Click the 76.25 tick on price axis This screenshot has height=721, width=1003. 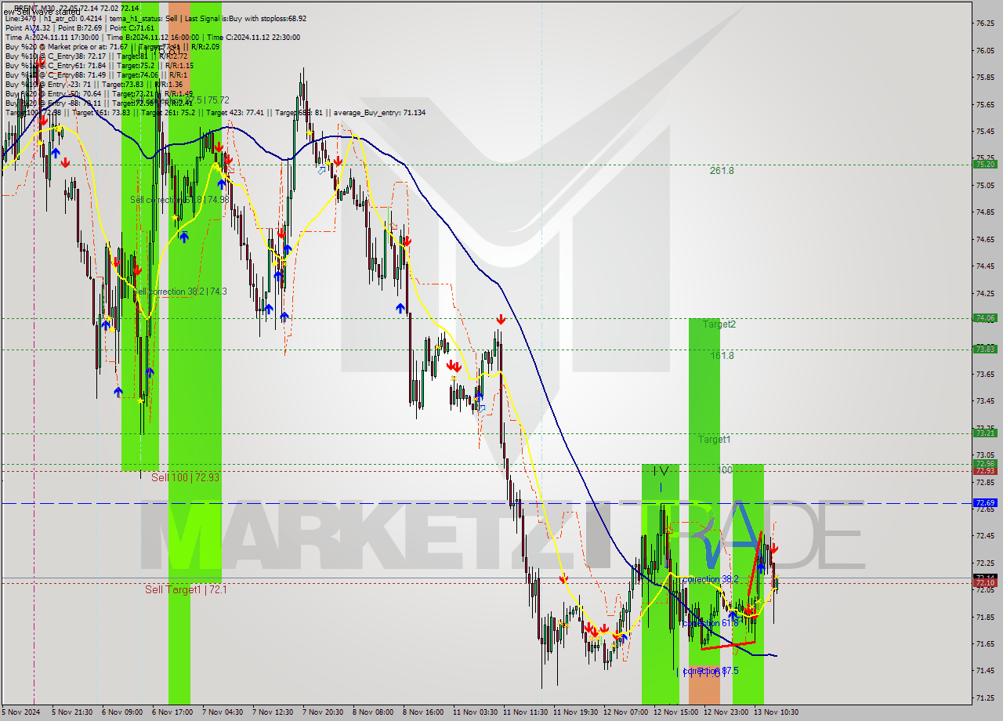tap(985, 24)
